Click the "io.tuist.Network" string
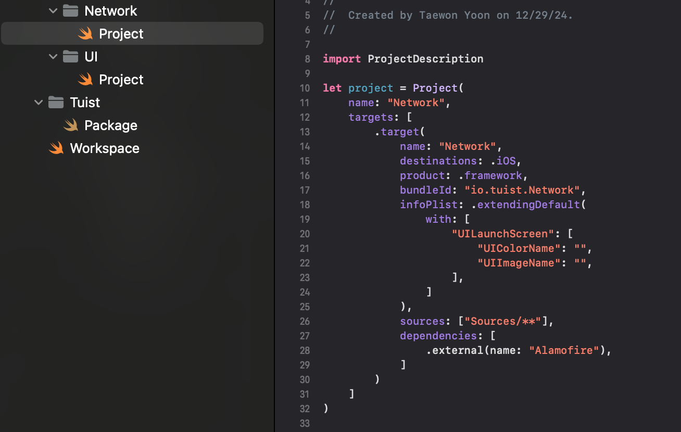Image resolution: width=681 pixels, height=432 pixels. (x=522, y=190)
